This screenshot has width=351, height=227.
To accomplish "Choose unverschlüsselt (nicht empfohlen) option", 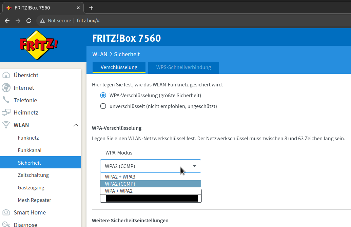I will [x=103, y=106].
